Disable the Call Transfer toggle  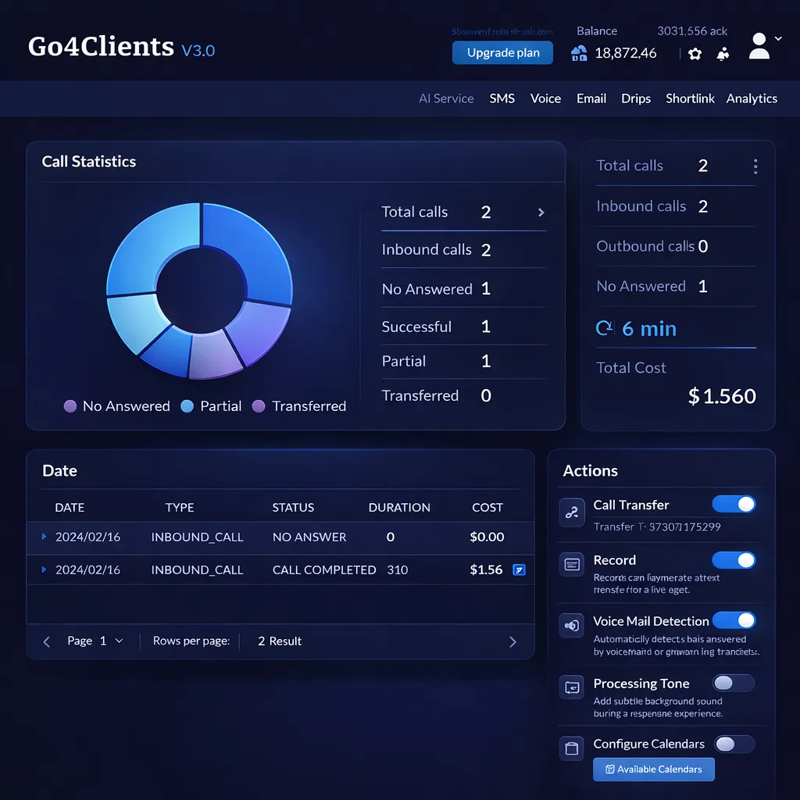coord(734,504)
